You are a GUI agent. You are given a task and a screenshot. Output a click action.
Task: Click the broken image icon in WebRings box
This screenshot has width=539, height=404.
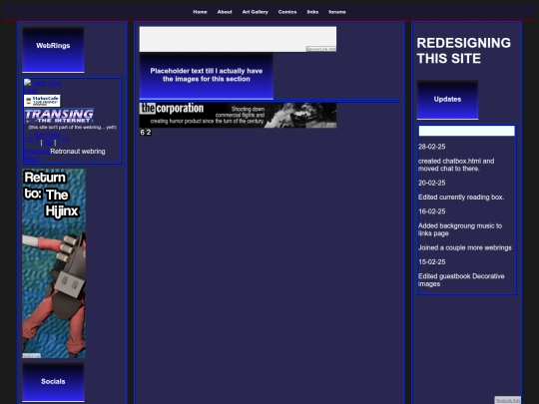[28, 83]
